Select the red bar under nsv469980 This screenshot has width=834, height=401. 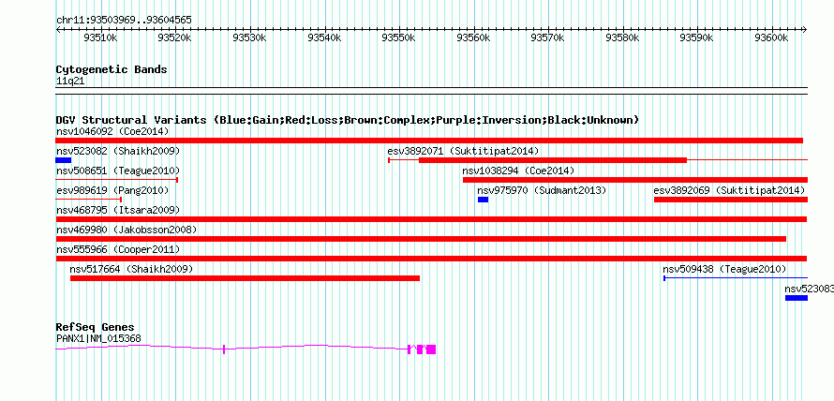421,239
